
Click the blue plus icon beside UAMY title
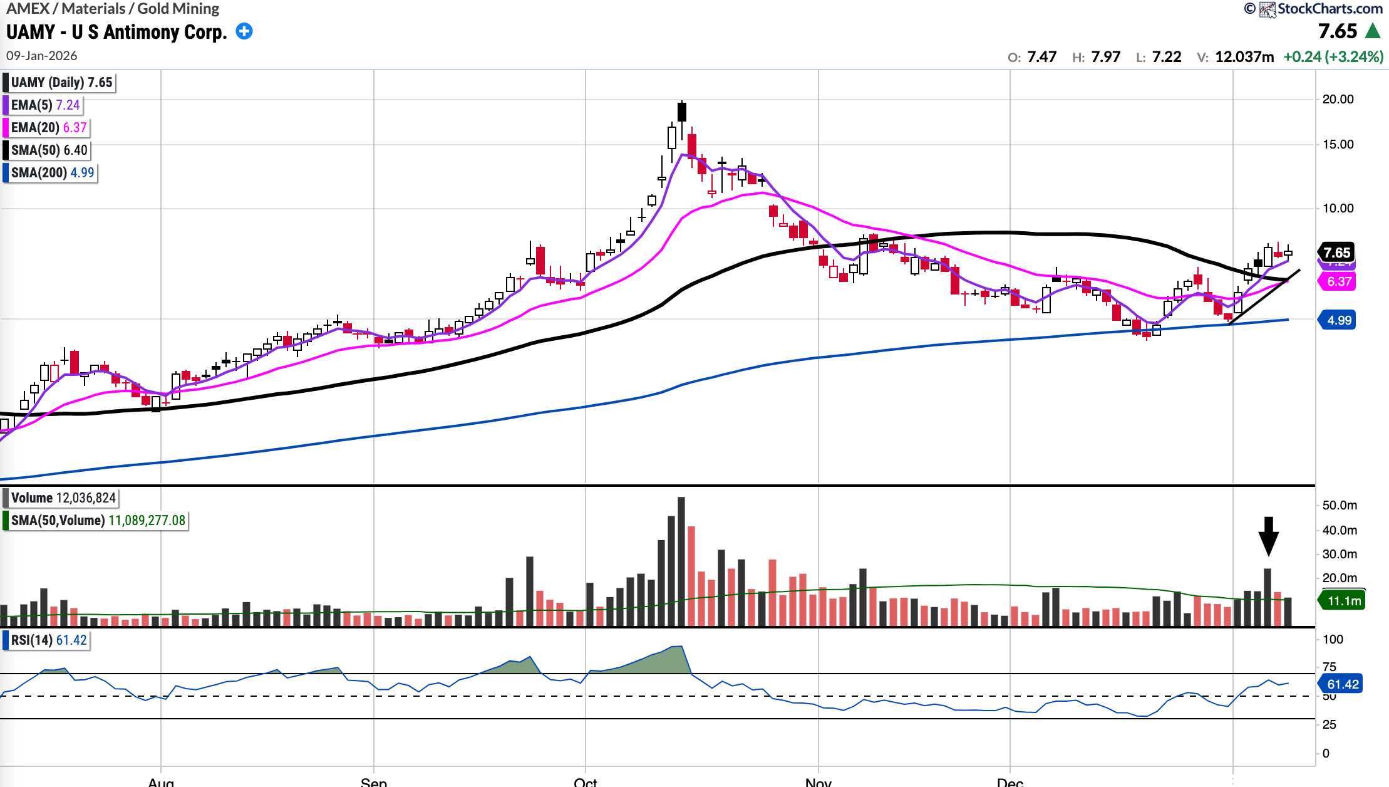[244, 31]
